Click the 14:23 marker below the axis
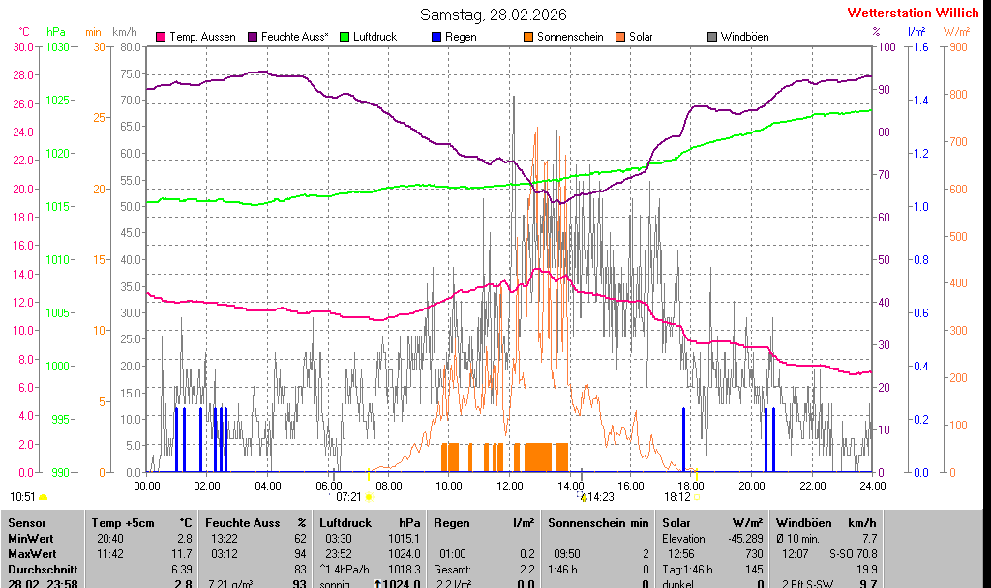This screenshot has height=588, width=991. [600, 497]
